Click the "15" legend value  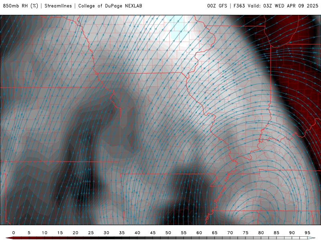tap(60, 233)
